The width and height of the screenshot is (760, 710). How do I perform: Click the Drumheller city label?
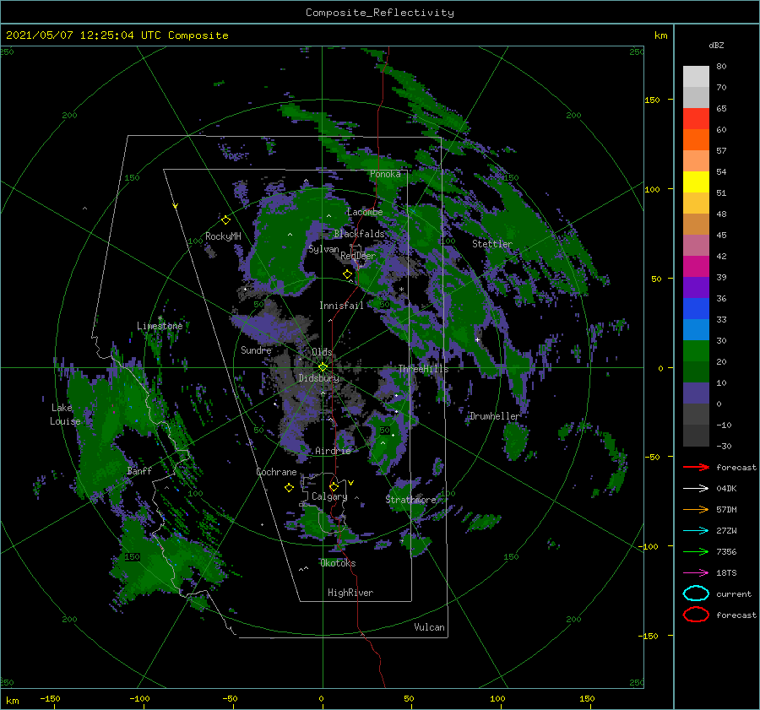tap(494, 416)
